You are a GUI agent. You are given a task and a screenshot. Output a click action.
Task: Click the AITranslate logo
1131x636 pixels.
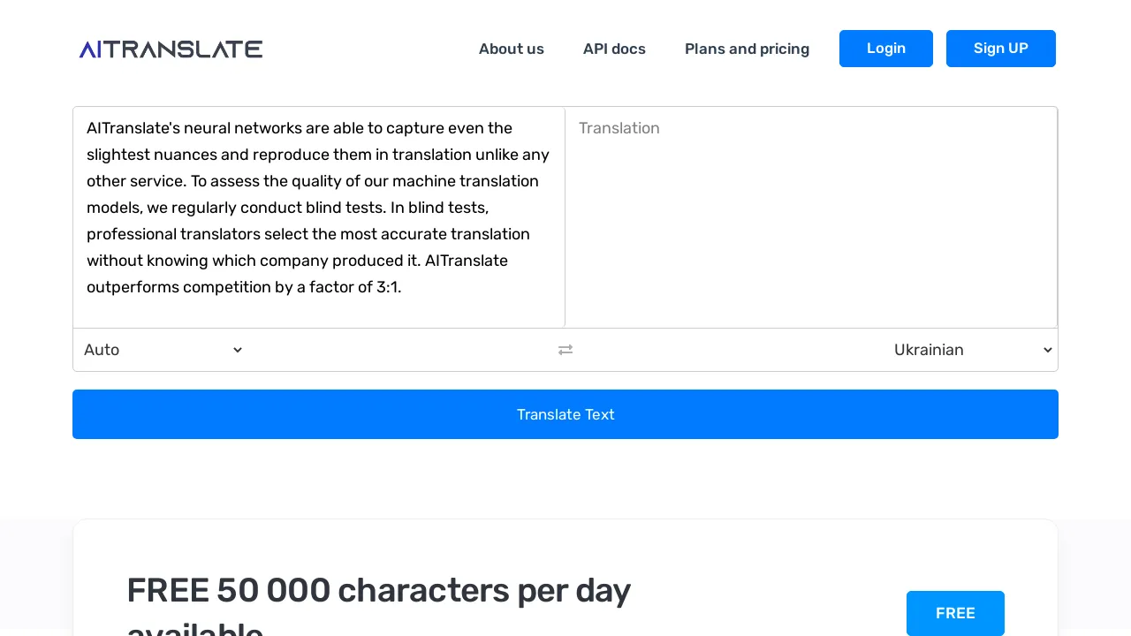pyautogui.click(x=171, y=49)
